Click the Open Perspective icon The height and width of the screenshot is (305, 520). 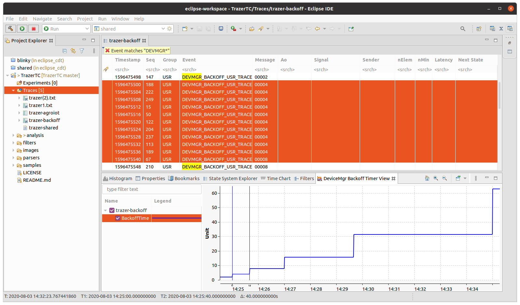(479, 29)
